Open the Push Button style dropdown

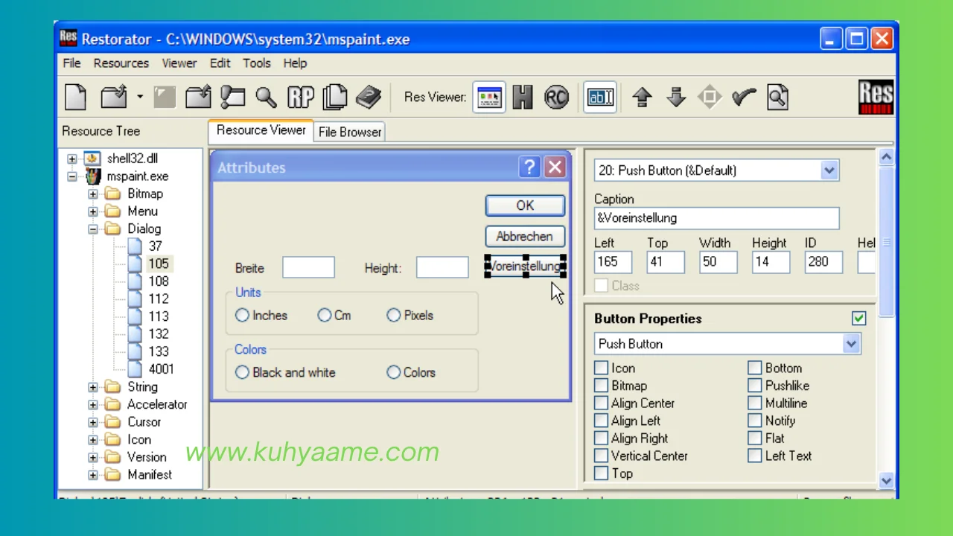[851, 344]
